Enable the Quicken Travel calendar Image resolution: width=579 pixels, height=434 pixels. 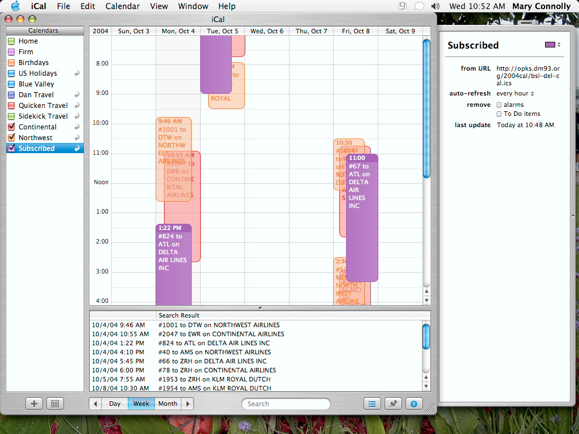point(11,106)
